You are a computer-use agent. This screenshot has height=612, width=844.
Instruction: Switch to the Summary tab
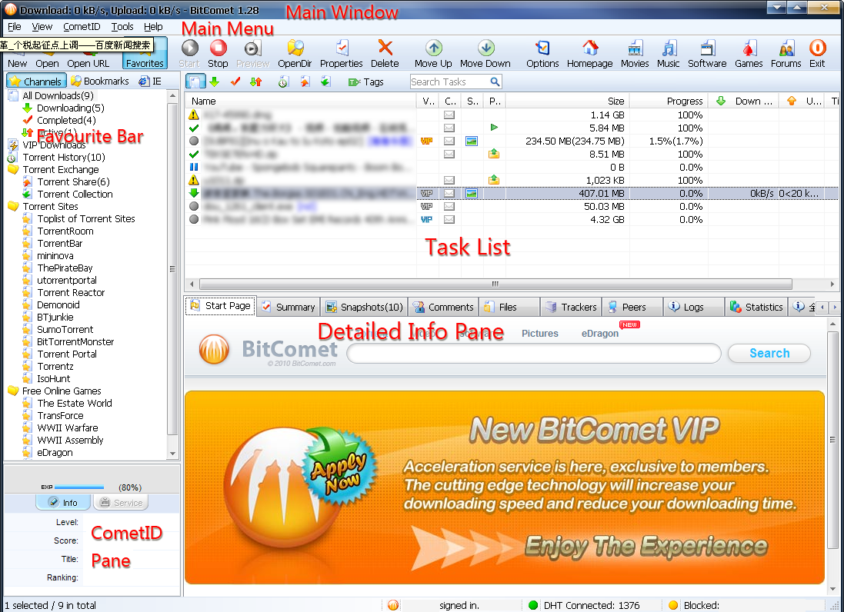point(289,307)
